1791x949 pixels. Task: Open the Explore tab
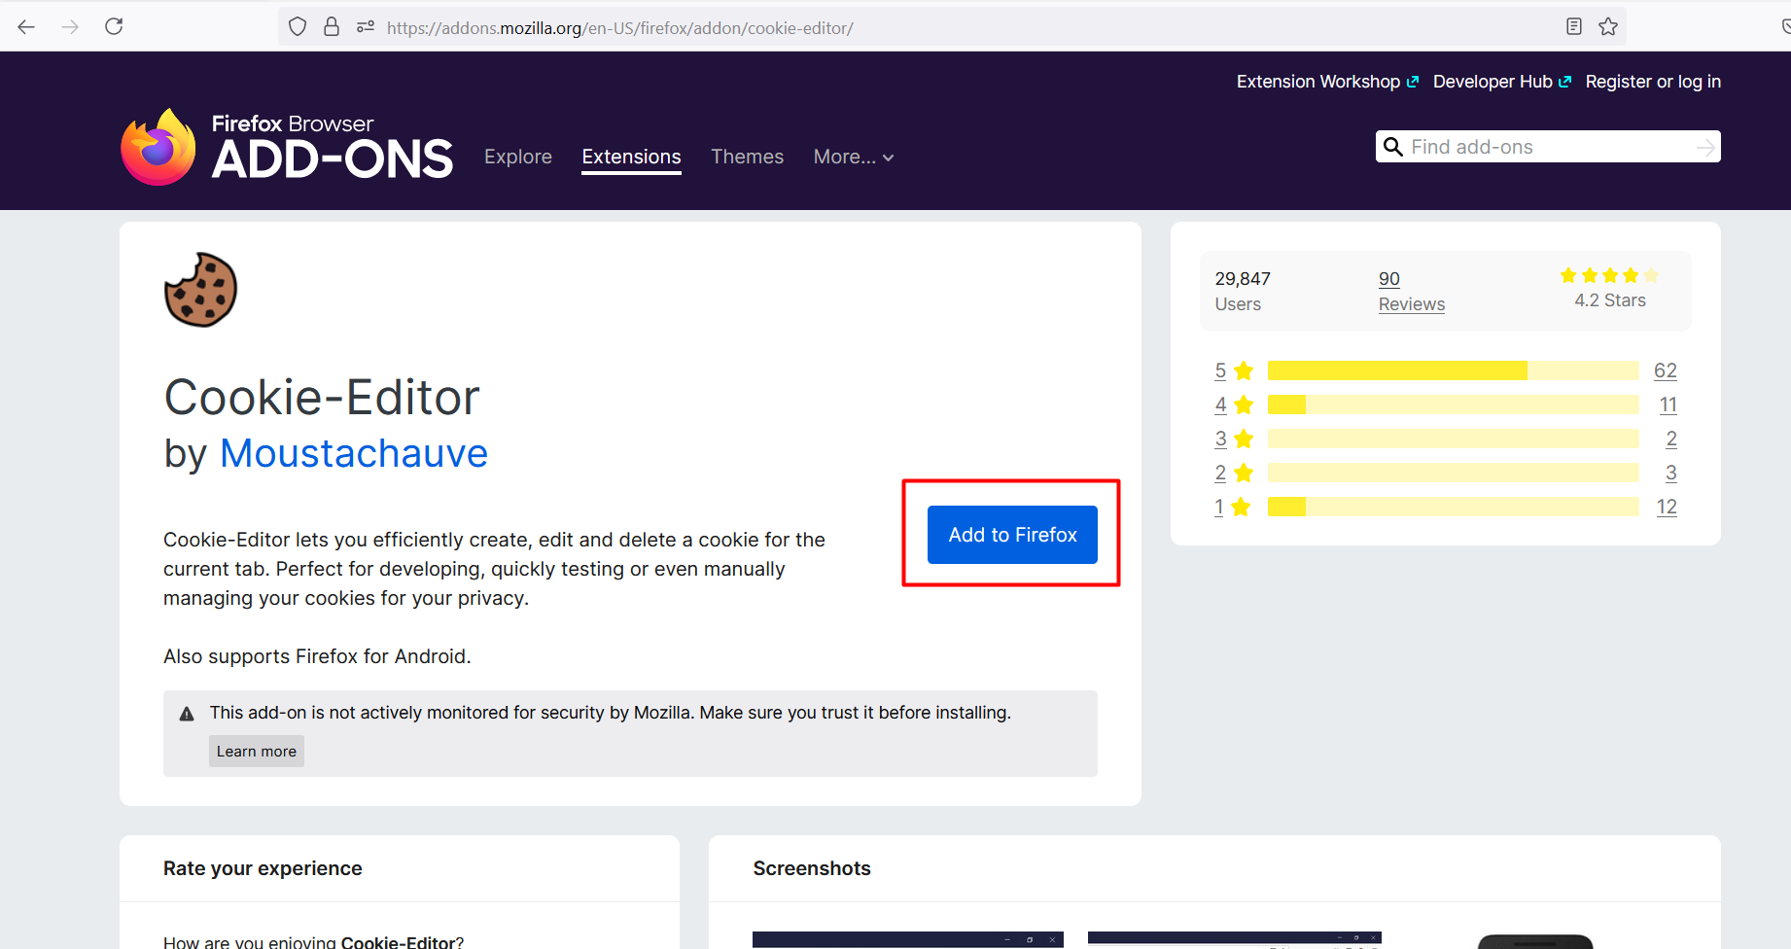[517, 158]
